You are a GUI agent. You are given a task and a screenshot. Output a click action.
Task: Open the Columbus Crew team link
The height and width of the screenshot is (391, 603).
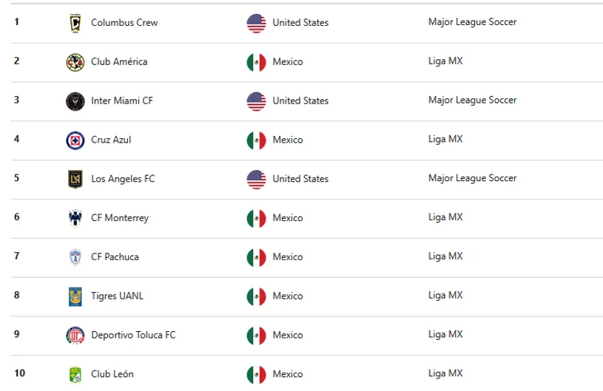124,23
